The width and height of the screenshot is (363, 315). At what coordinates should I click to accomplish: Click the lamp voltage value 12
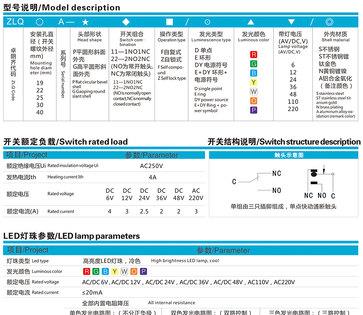point(293,72)
